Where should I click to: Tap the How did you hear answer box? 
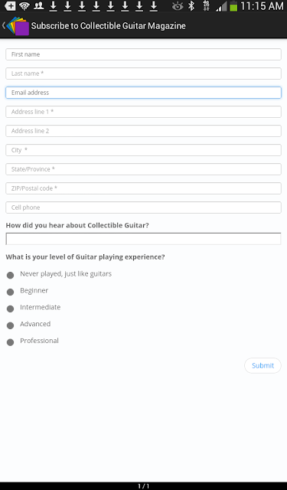[143, 239]
